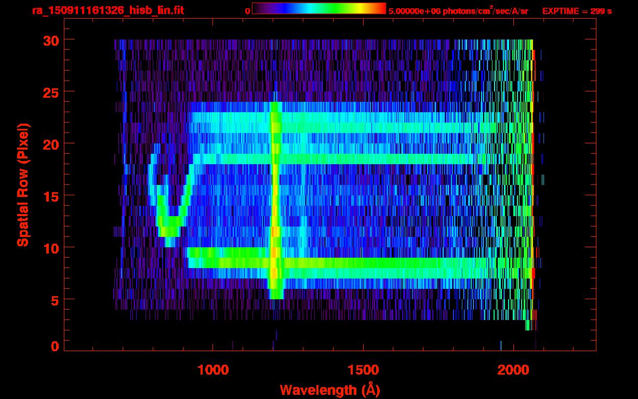638x399 pixels.
Task: Click the 1500 tick label on wavelength axis
Action: coord(363,370)
